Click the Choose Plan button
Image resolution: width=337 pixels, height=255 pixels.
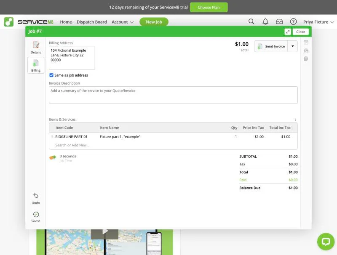coord(209,7)
